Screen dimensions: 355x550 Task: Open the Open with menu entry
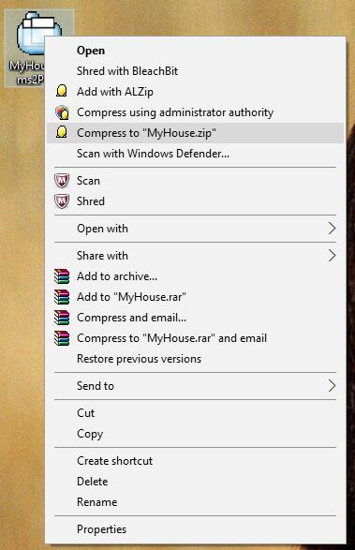195,229
